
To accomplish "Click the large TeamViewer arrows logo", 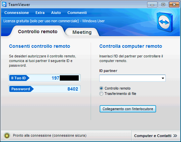I will 164,22.
